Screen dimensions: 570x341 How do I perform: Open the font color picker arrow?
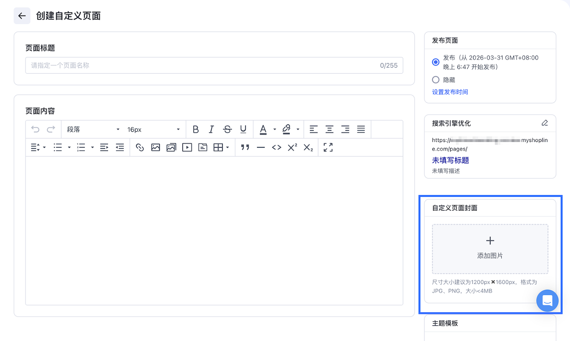coord(275,130)
